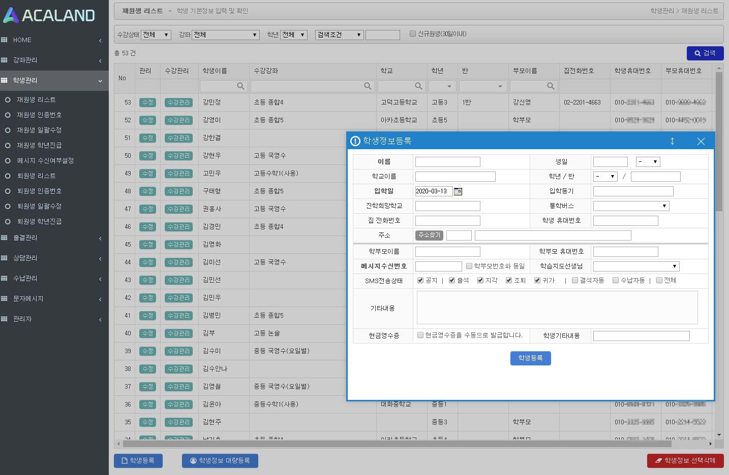The height and width of the screenshot is (475, 729).
Task: Click search icon in 학생이름 filter
Action: click(241, 86)
